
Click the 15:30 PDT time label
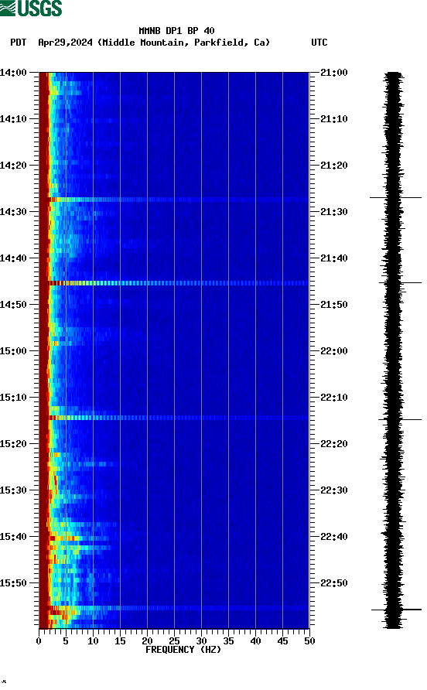13,490
